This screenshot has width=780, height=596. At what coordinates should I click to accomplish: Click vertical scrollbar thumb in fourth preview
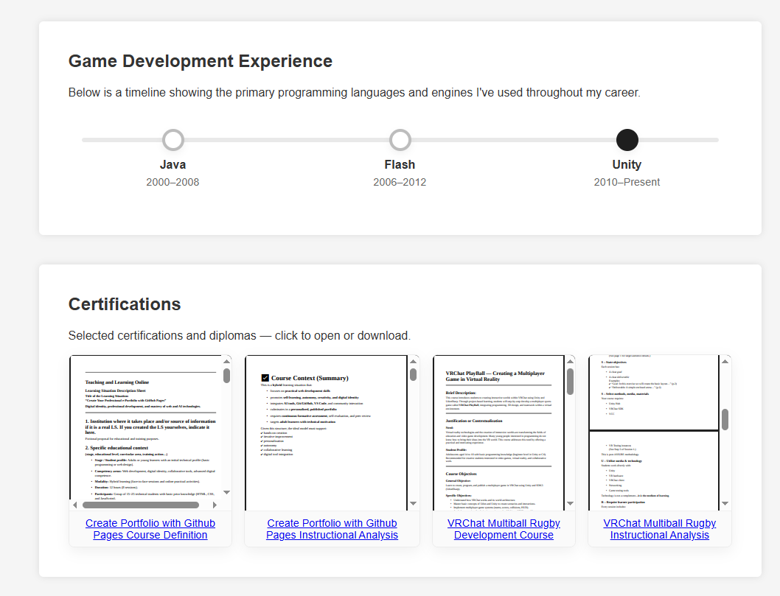pos(725,419)
